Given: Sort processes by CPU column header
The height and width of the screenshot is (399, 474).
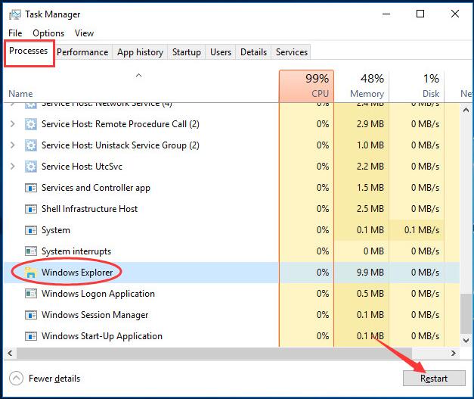Looking at the screenshot, I should [306, 86].
